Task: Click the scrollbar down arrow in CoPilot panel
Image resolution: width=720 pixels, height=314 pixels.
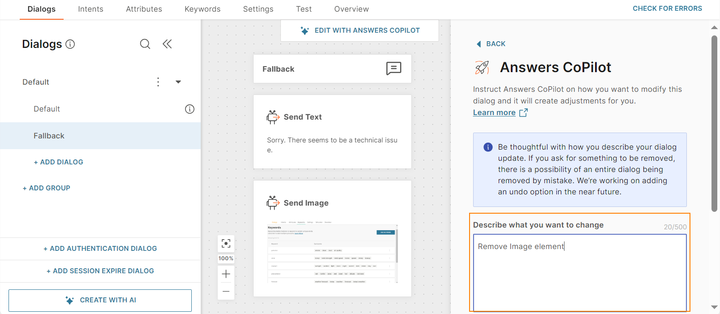Action: tap(714, 307)
